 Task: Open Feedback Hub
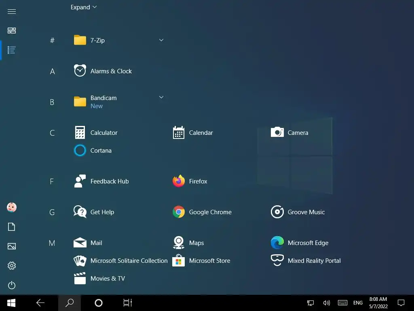(101, 181)
